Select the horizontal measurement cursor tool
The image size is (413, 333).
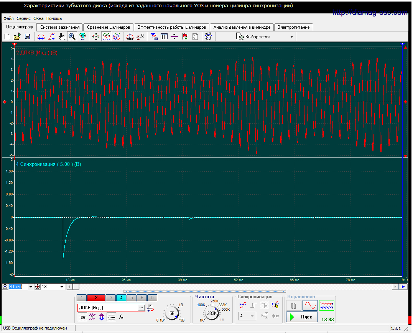click(x=41, y=36)
